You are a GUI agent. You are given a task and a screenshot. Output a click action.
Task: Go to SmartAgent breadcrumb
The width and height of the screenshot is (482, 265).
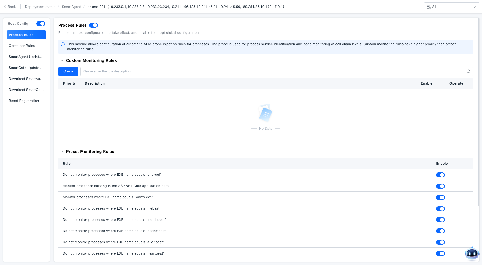(x=71, y=7)
